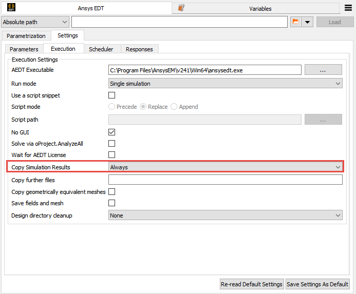The height and width of the screenshot is (294, 356).
Task: Click the Copy further files input field
Action: (x=225, y=180)
